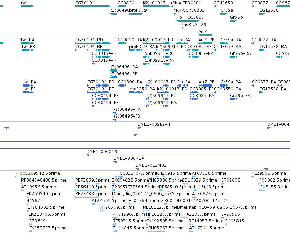Click the CG9877 gene label

tap(260, 3)
